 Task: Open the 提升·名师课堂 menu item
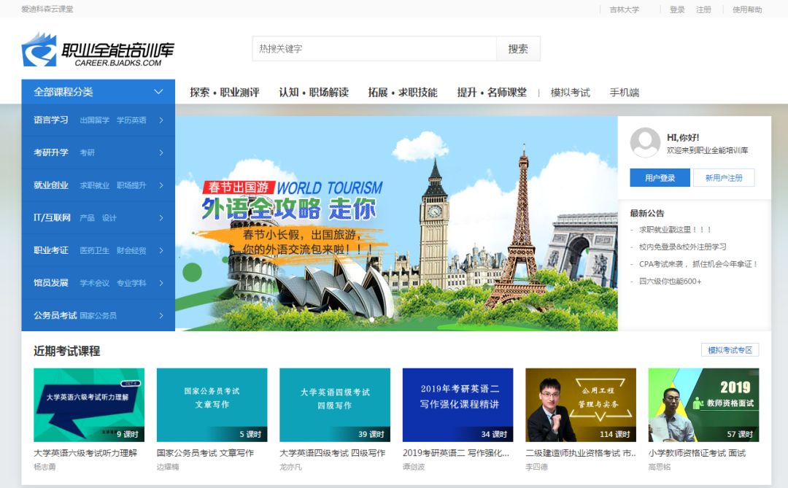[491, 93]
